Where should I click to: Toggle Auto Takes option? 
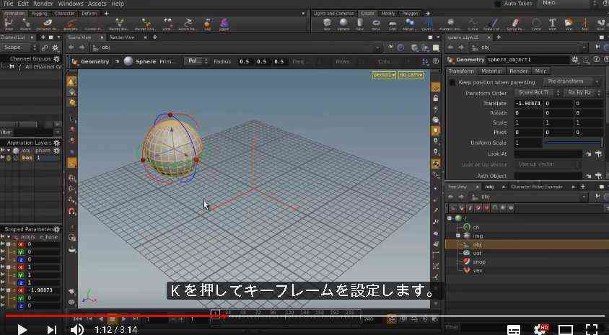(498, 4)
